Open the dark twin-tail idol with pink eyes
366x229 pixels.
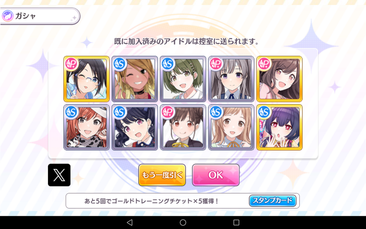click(135, 127)
